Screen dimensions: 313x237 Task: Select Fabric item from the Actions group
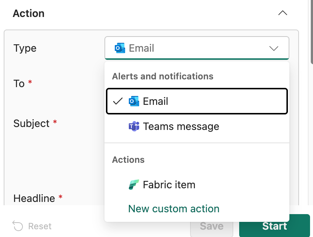point(169,185)
